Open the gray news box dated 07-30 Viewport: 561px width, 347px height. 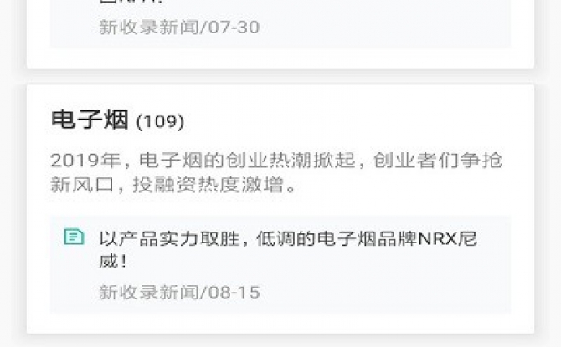point(280,23)
